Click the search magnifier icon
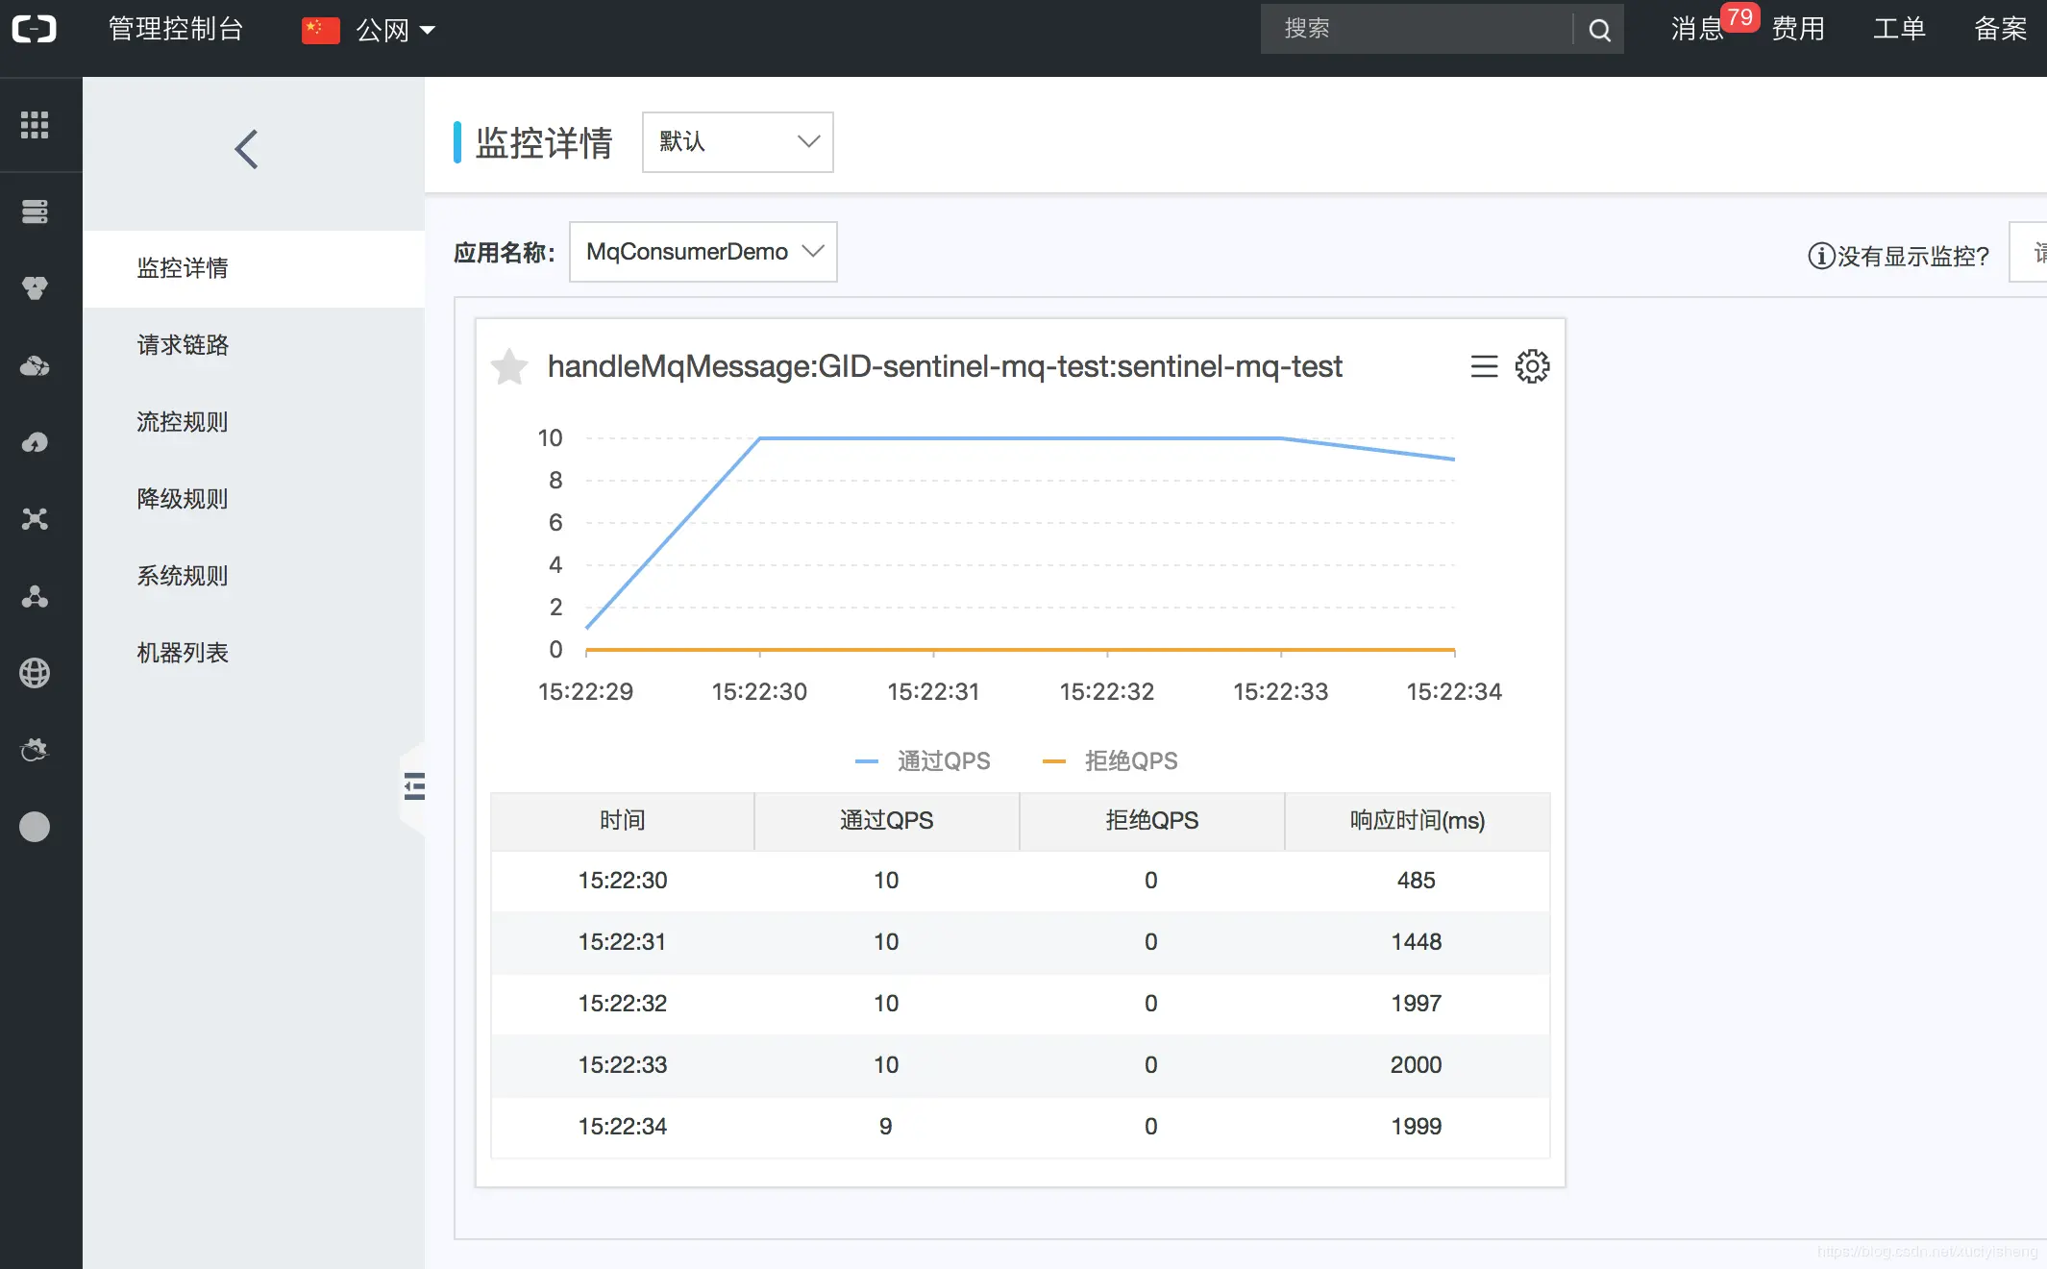 click(1599, 30)
